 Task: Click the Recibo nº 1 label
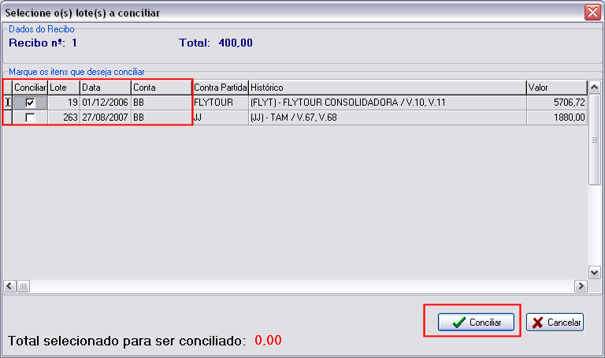pyautogui.click(x=43, y=43)
